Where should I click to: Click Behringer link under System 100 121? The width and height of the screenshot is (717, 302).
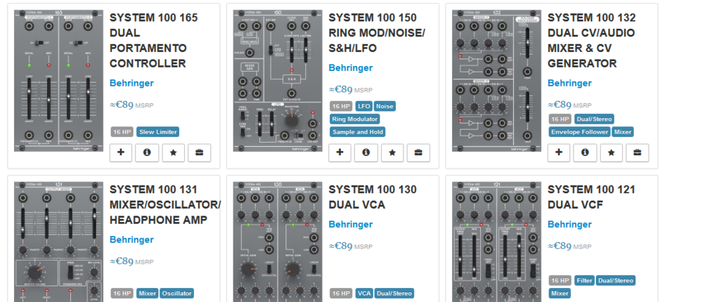(x=570, y=225)
